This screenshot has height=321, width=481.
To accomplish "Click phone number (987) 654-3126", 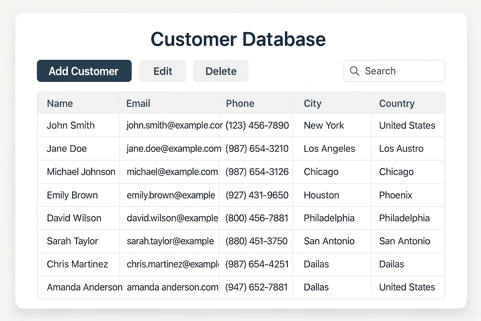I will click(257, 172).
